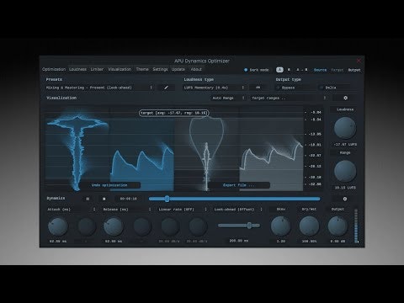404x303 pixels.
Task: Open the Loudness menu
Action: pos(77,69)
